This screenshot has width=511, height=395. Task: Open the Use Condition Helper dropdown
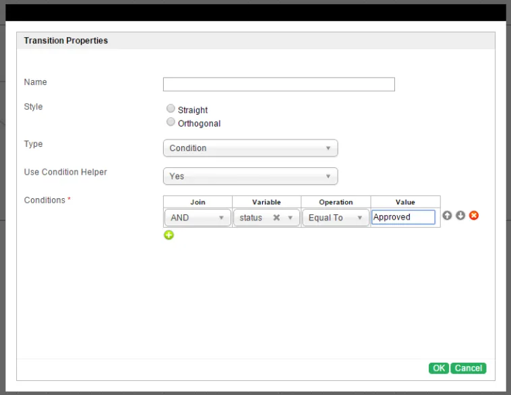[250, 176]
